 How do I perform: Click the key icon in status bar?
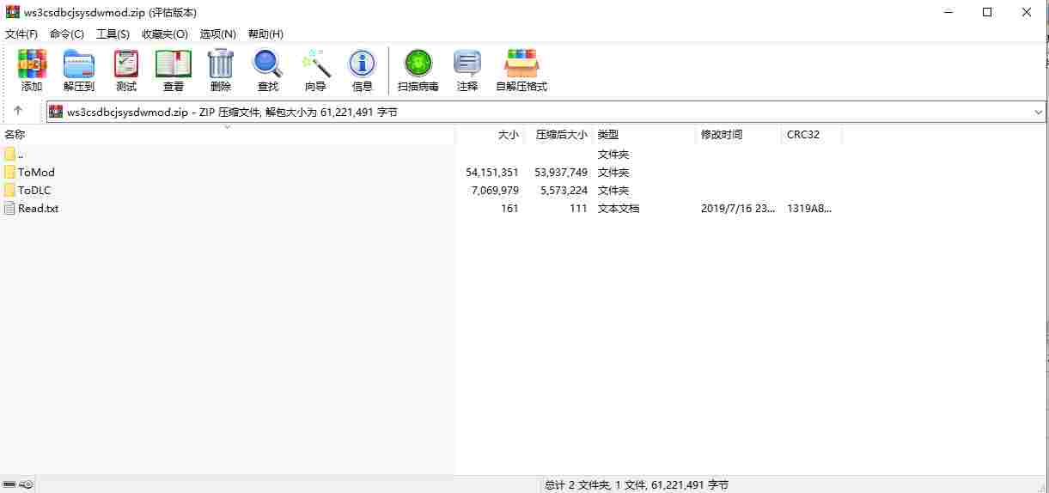pyautogui.click(x=26, y=485)
